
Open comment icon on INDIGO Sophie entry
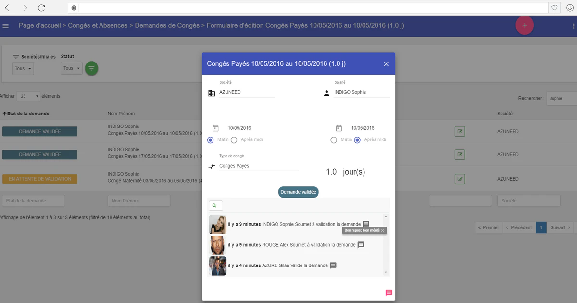click(x=366, y=224)
